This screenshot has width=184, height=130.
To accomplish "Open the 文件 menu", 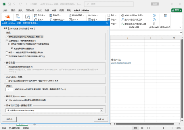I will click(5, 10).
